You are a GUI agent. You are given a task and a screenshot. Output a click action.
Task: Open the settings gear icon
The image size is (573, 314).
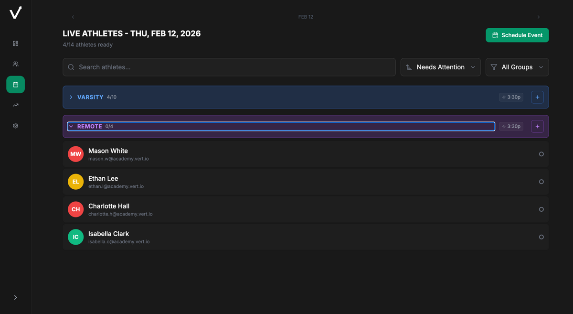pos(15,126)
